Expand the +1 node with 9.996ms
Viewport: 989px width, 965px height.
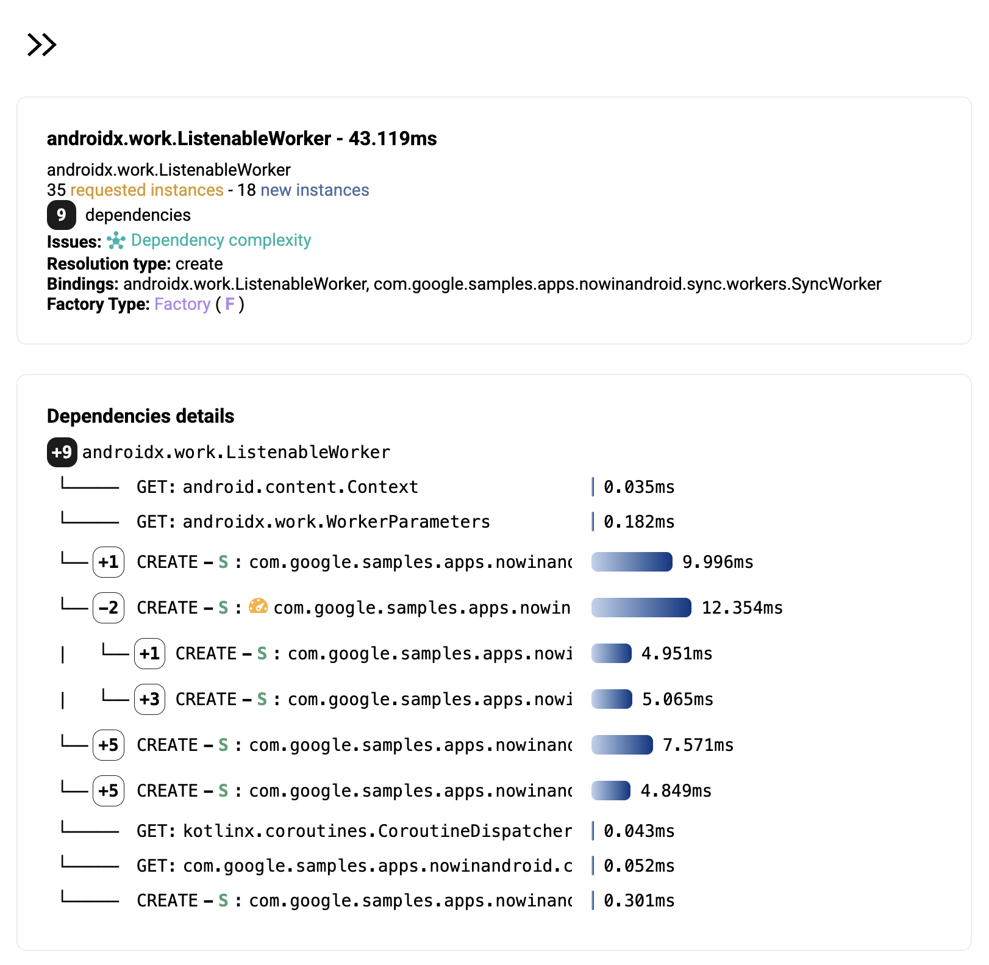[109, 562]
